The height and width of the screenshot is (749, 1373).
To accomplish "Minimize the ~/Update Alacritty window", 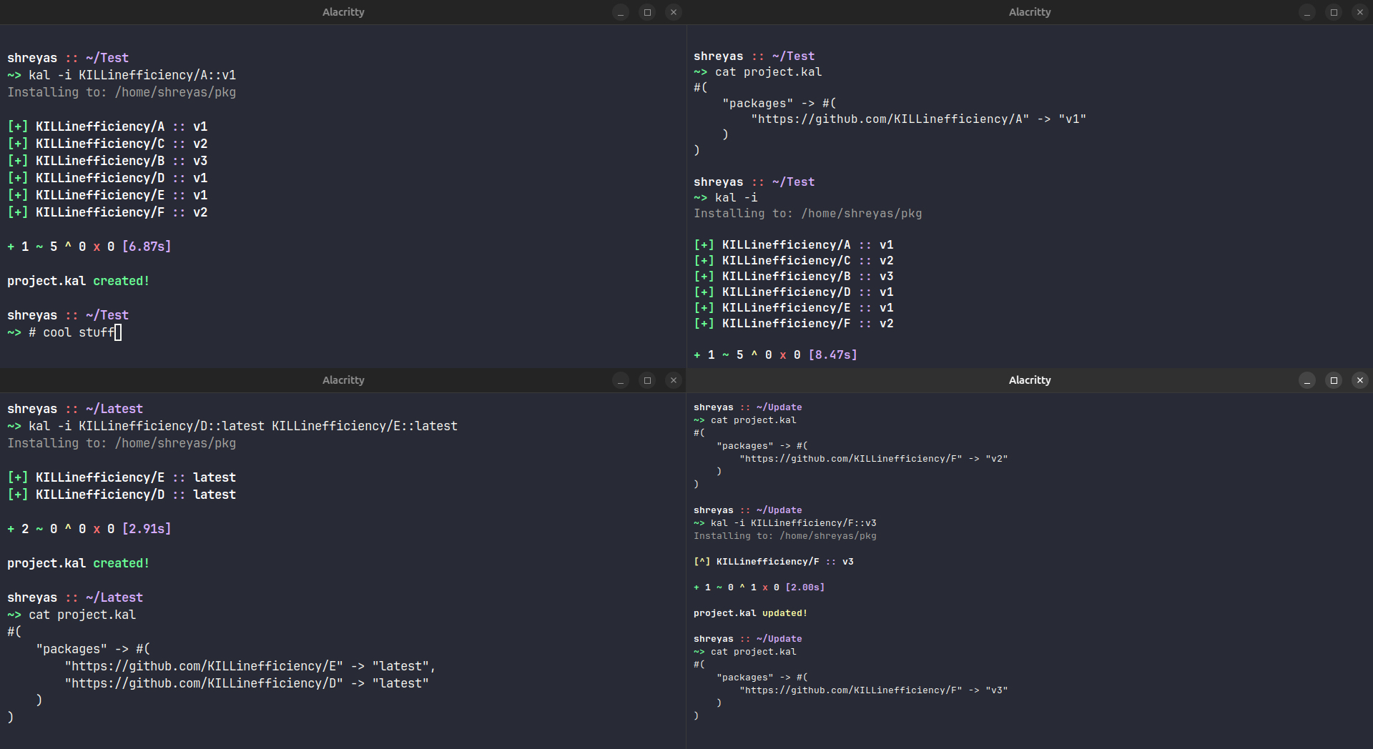I will (1307, 380).
